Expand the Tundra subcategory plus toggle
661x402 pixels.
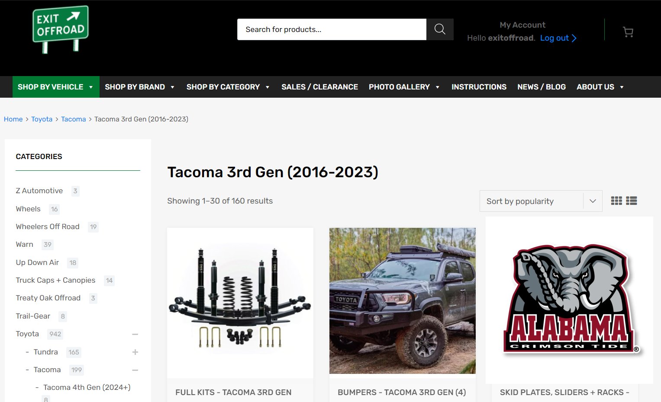(x=135, y=352)
